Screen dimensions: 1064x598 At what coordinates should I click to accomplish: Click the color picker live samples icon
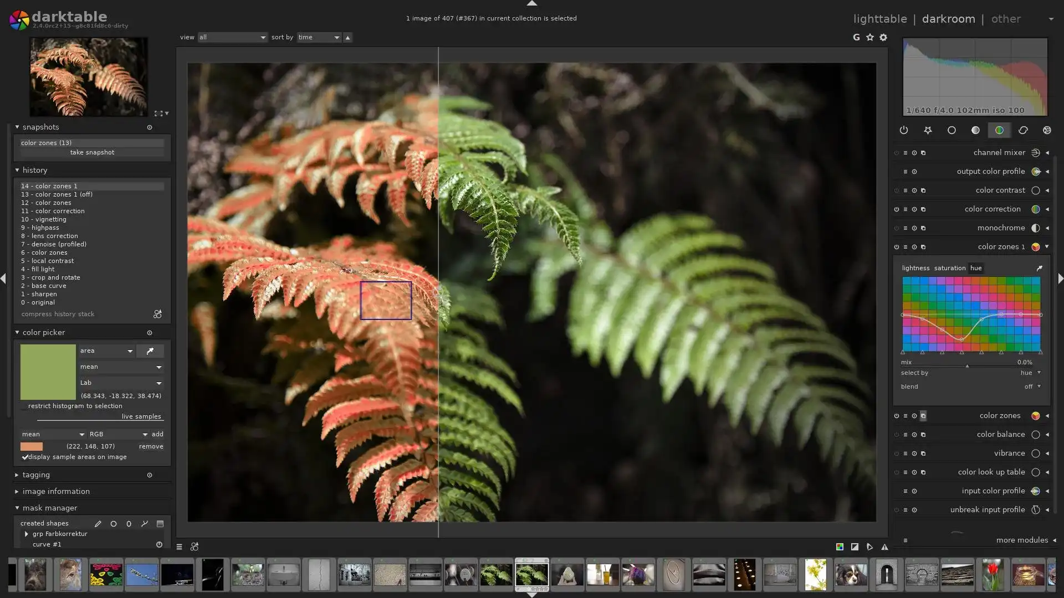pyautogui.click(x=142, y=416)
